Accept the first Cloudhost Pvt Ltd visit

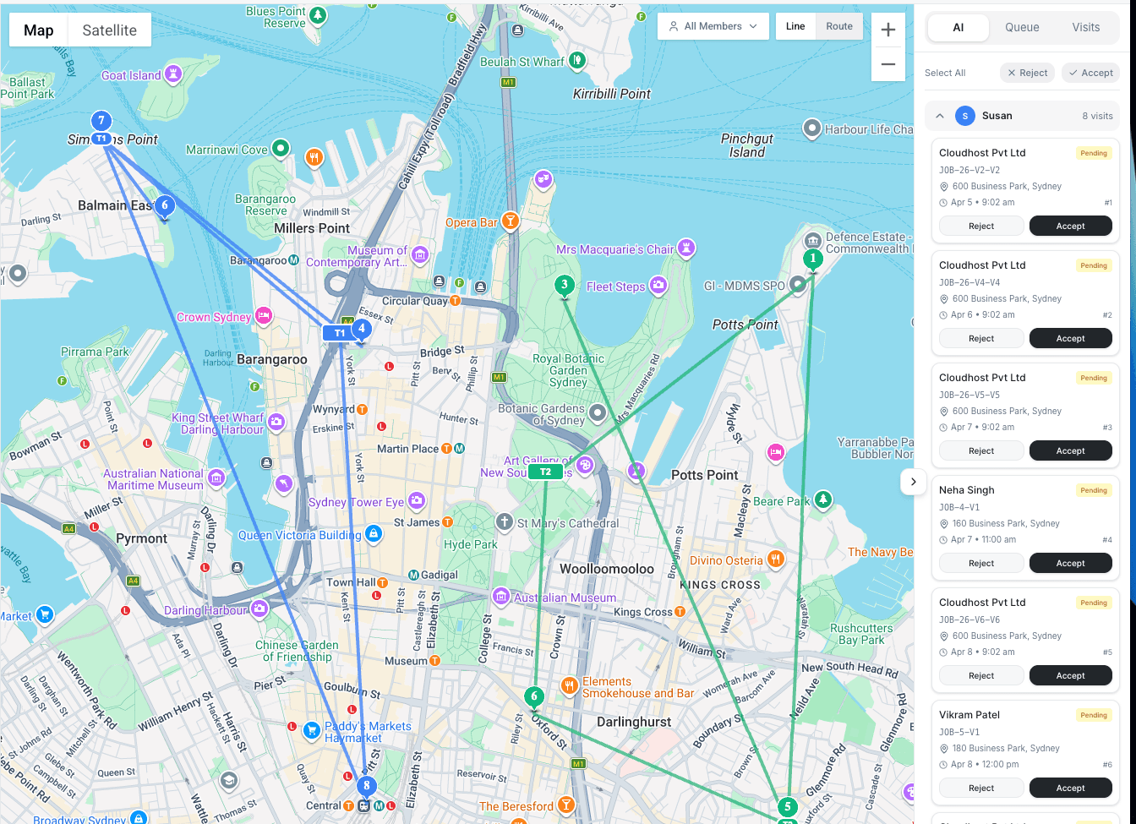(1070, 226)
